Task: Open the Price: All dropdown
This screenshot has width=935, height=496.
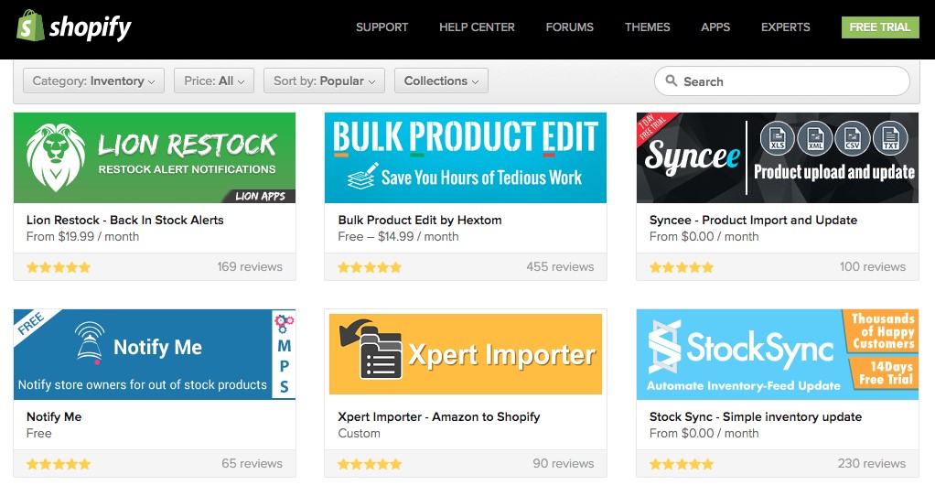Action: 214,81
